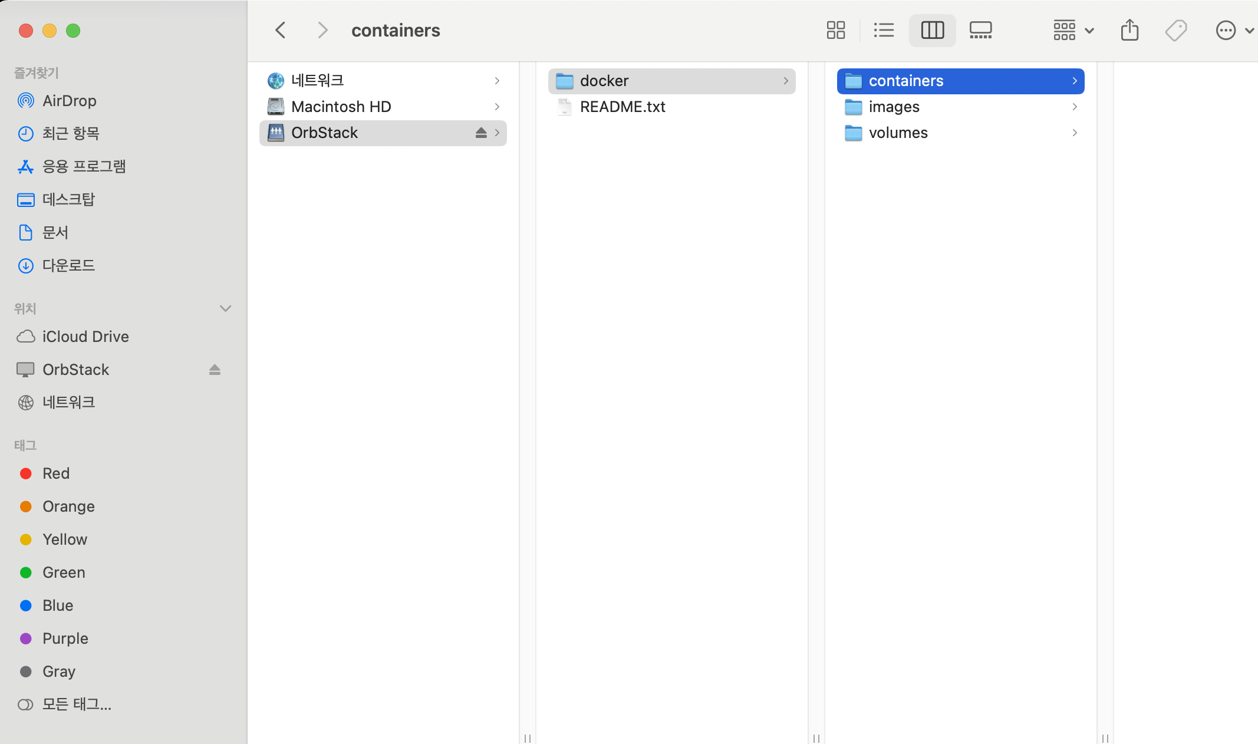The width and height of the screenshot is (1258, 744).
Task: Click the tag icon in toolbar
Action: (1176, 30)
